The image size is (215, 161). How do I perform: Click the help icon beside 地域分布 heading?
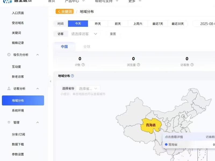pos(72,76)
